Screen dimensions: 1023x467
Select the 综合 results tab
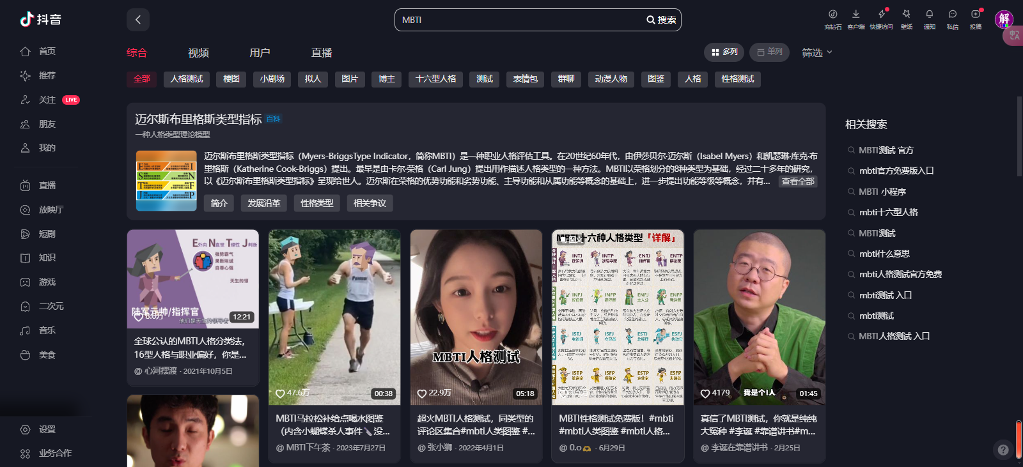[137, 52]
